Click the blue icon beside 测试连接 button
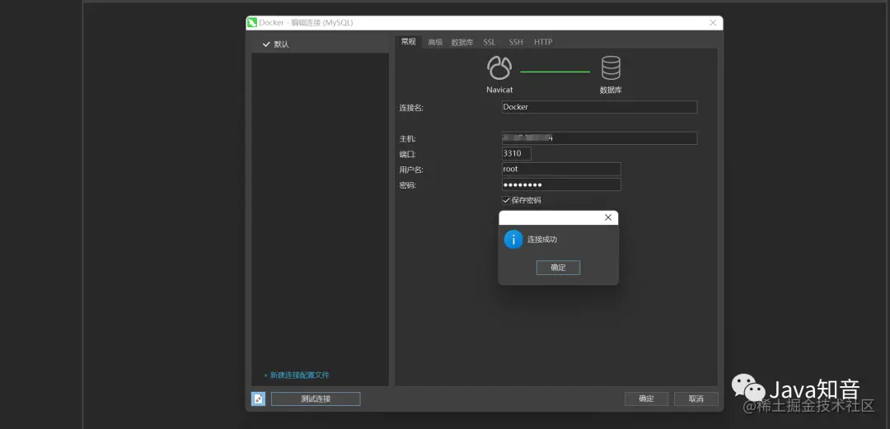890x429 pixels. coord(258,399)
